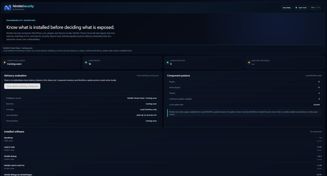
Task: Select the Threat Intelligence 'Coming soon' card
Action: coord(41,62)
